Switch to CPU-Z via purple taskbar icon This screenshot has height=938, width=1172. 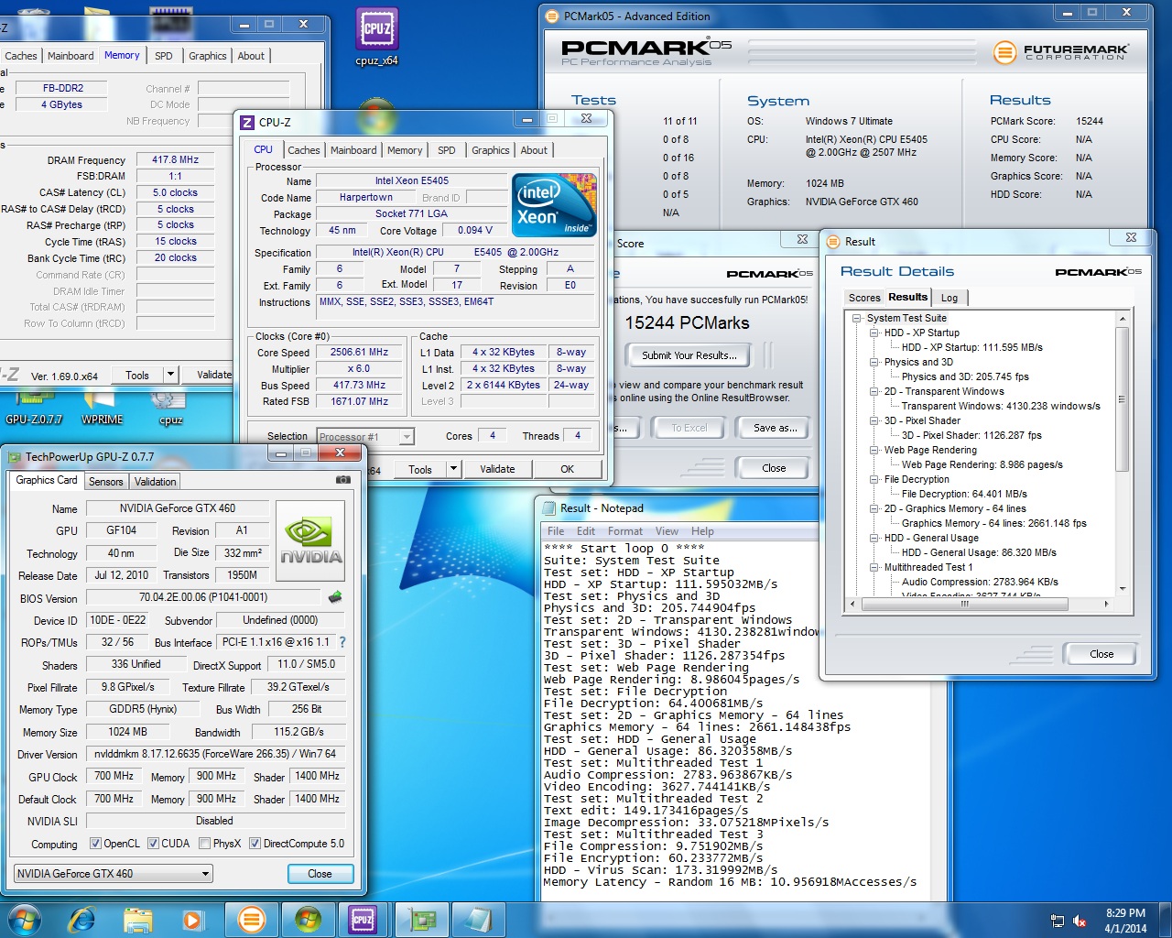(x=363, y=920)
